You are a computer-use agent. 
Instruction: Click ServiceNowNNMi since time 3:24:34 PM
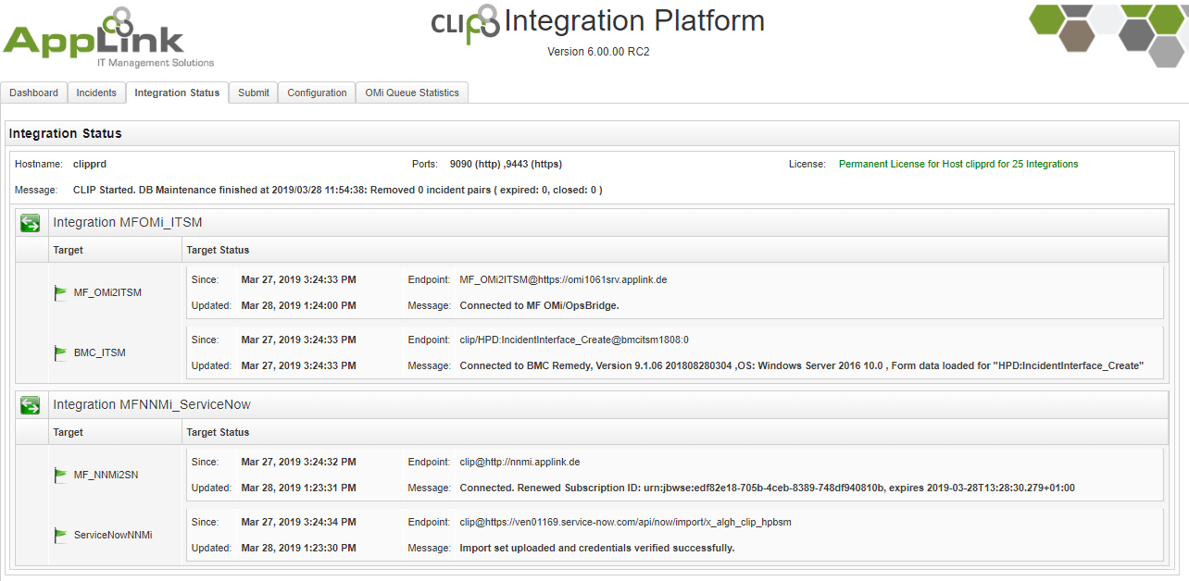pyautogui.click(x=298, y=522)
